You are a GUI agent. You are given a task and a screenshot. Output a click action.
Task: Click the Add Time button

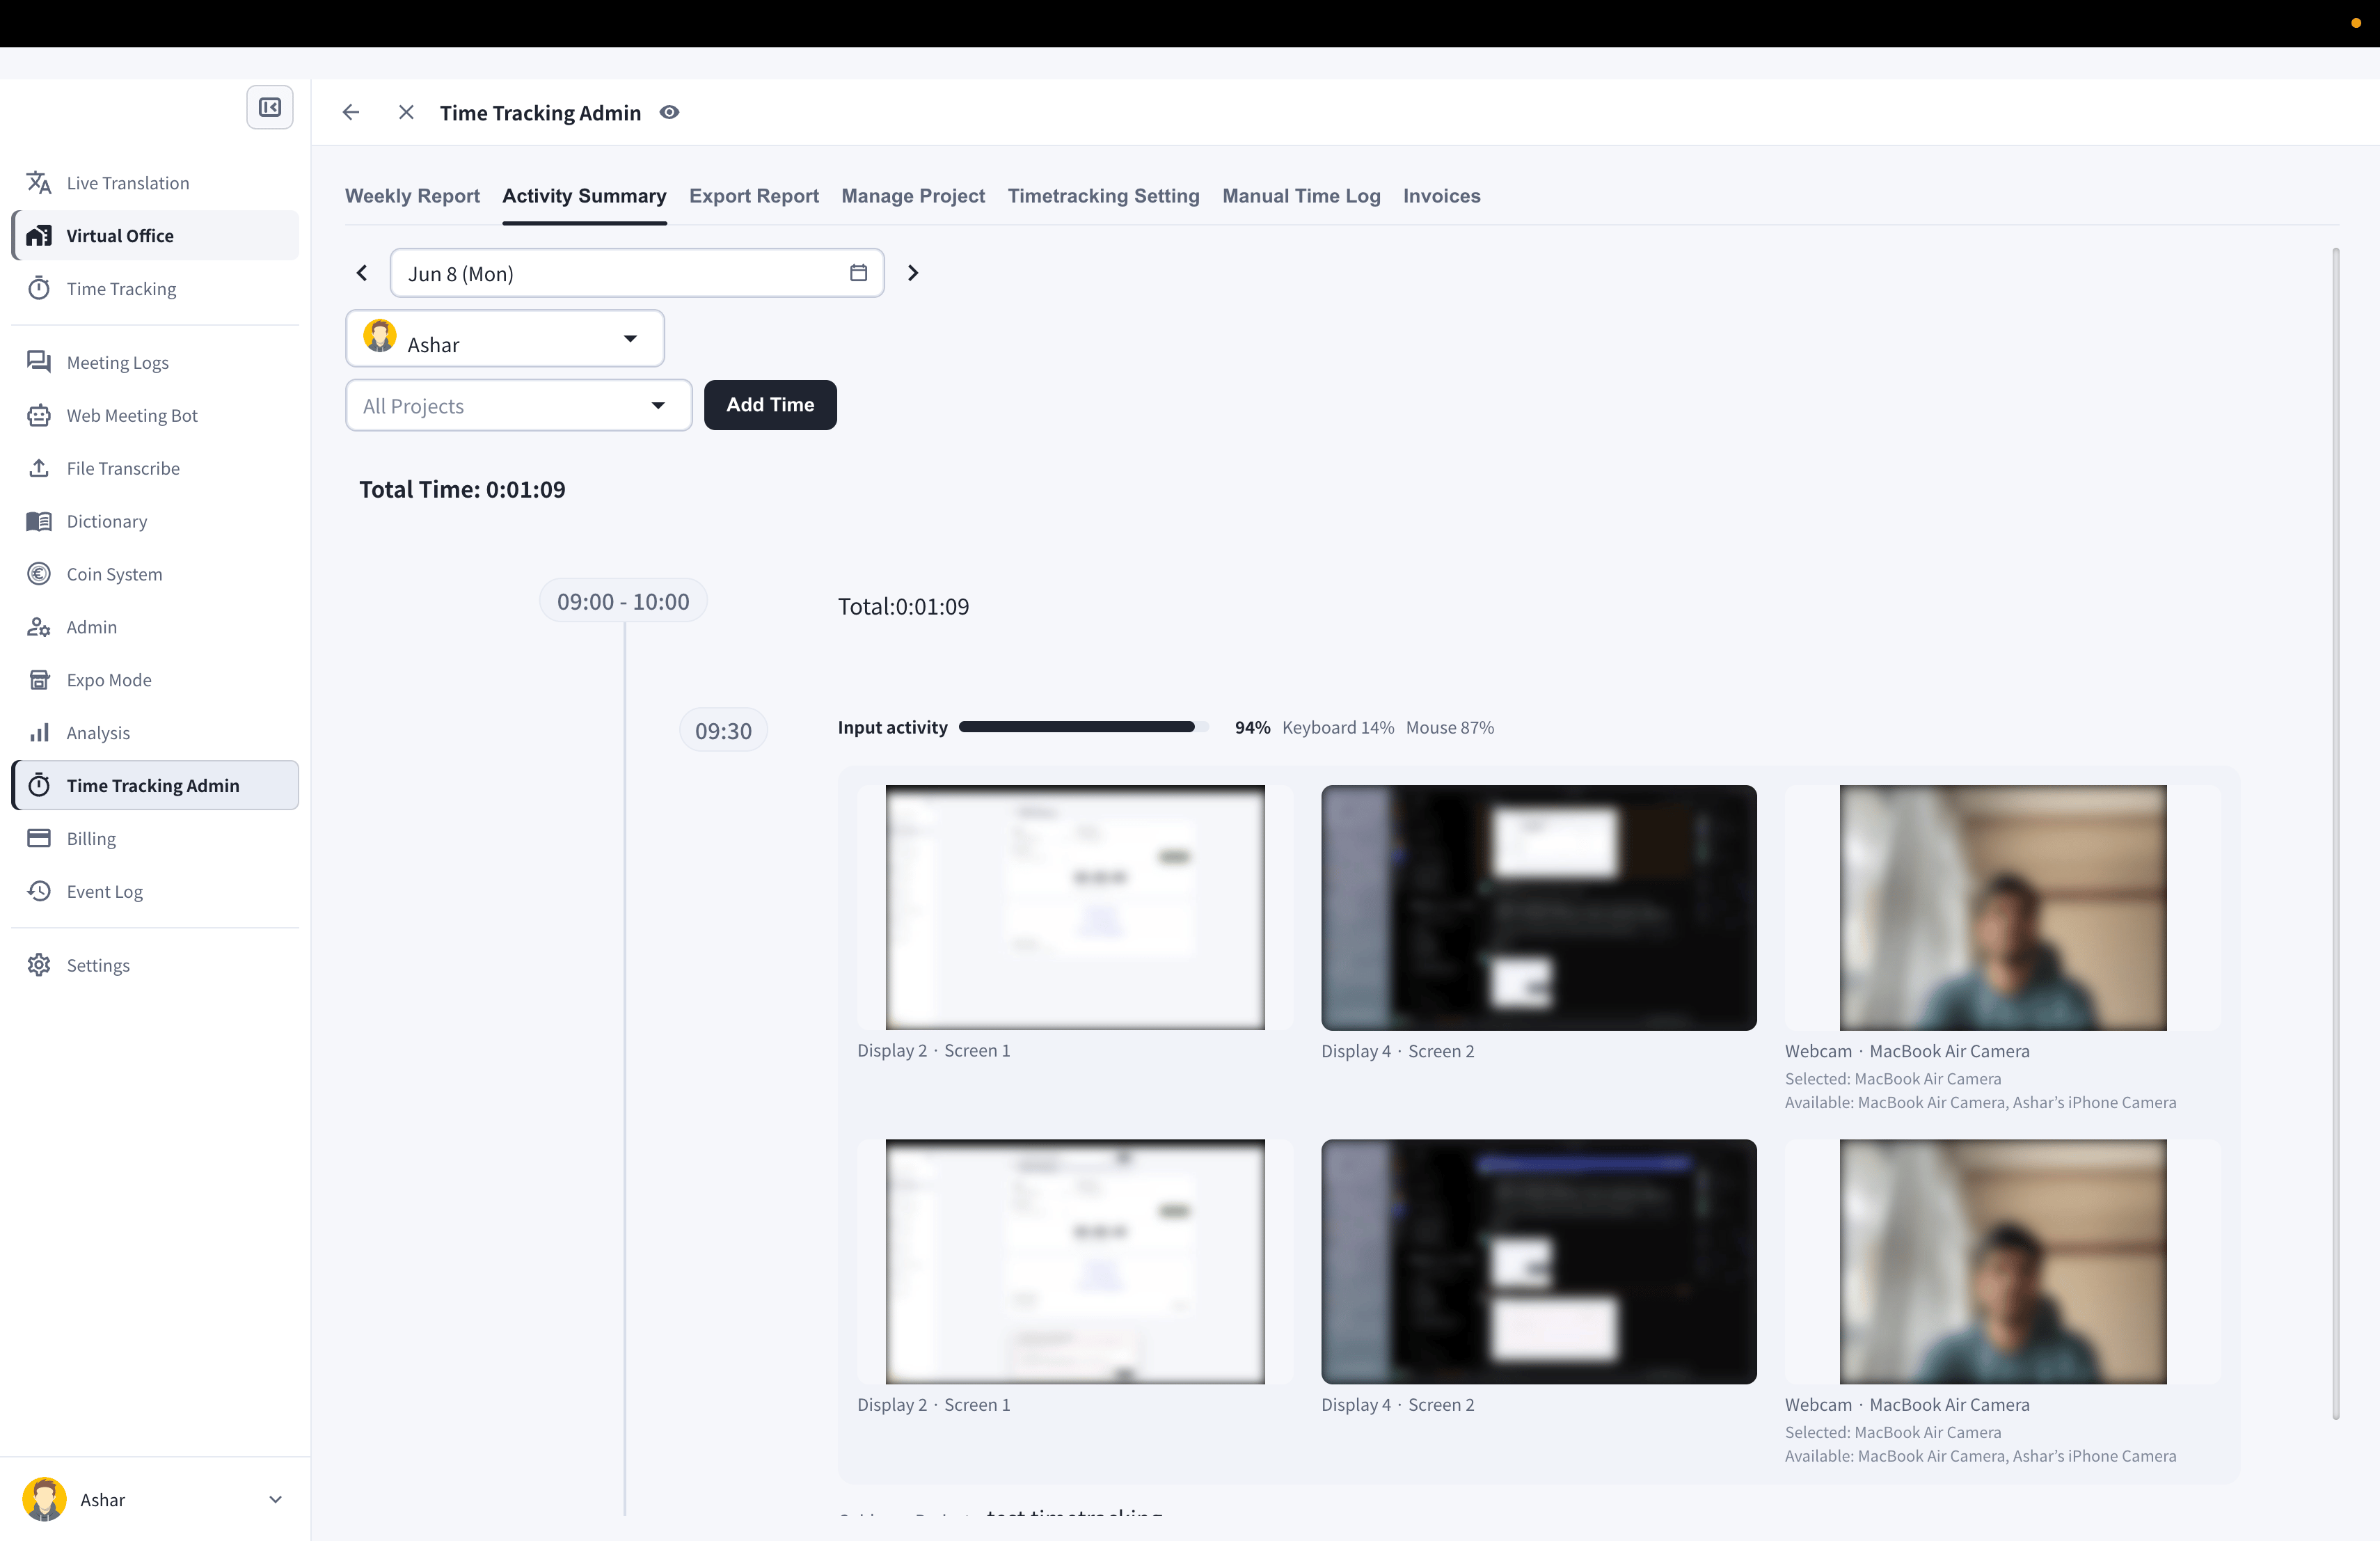click(770, 405)
